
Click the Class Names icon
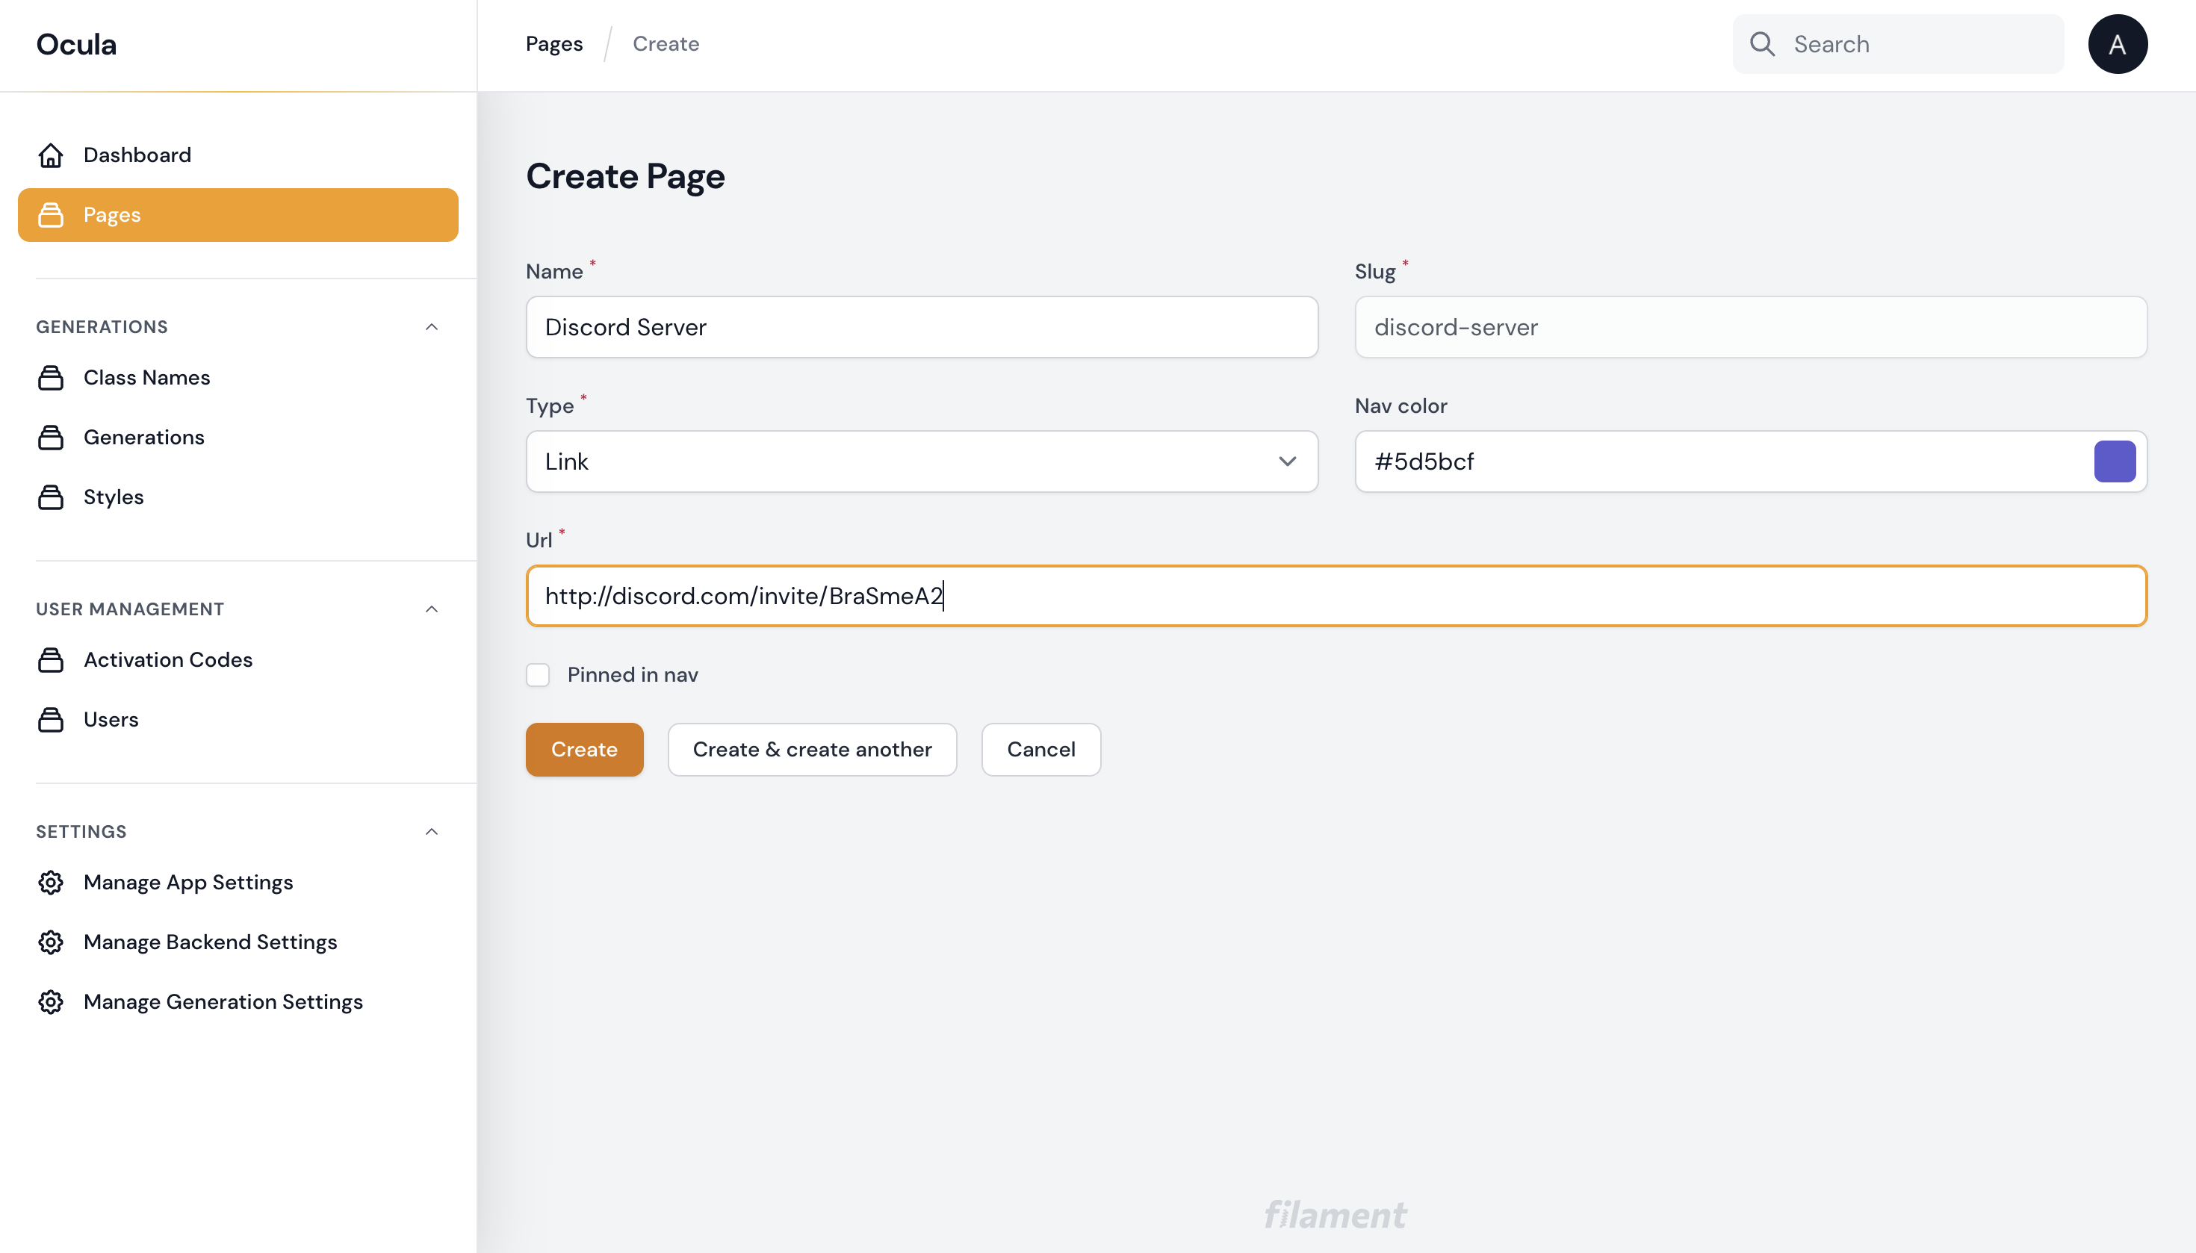pyautogui.click(x=51, y=378)
